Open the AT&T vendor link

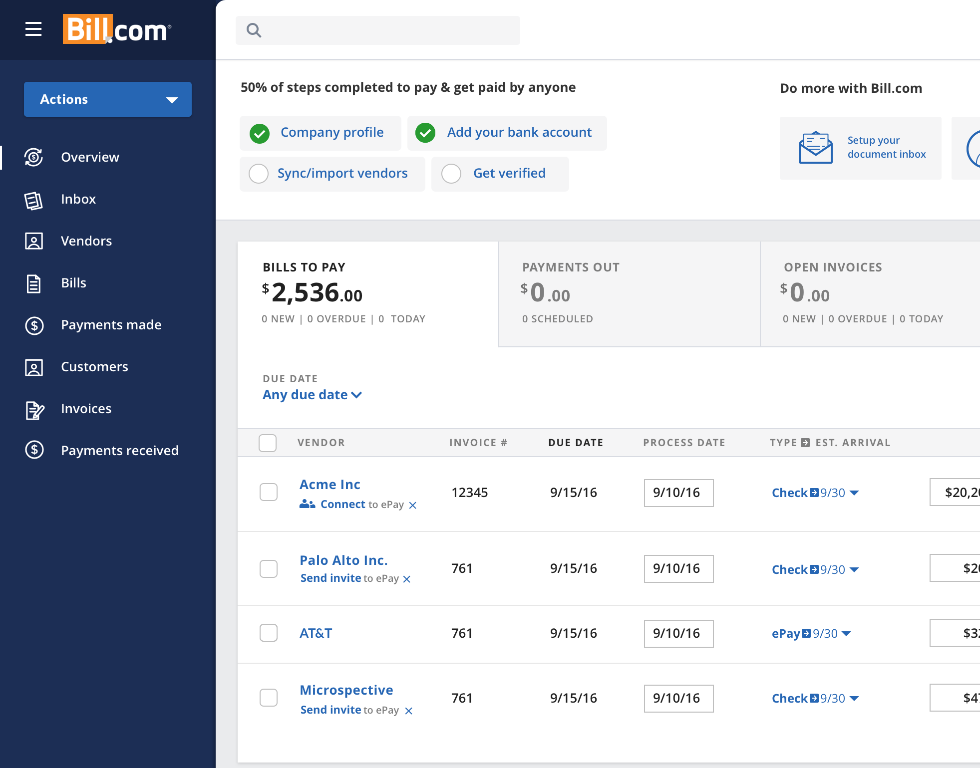click(x=316, y=633)
